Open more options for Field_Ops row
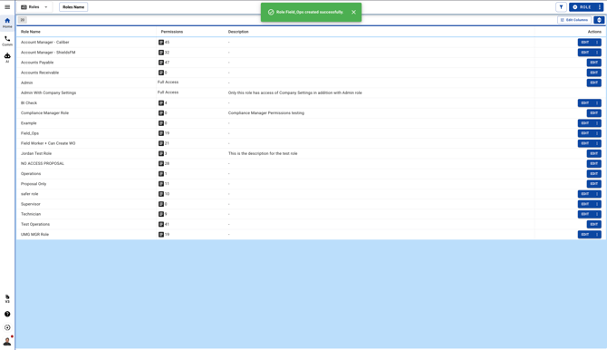Screen dimensions: 607x350 (597, 133)
